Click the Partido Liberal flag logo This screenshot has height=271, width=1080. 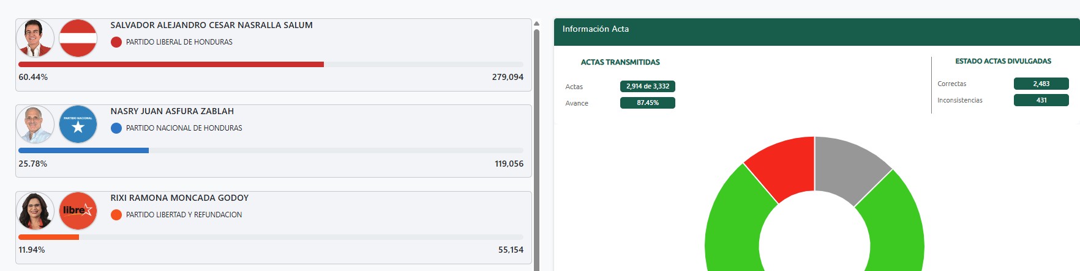coord(78,38)
